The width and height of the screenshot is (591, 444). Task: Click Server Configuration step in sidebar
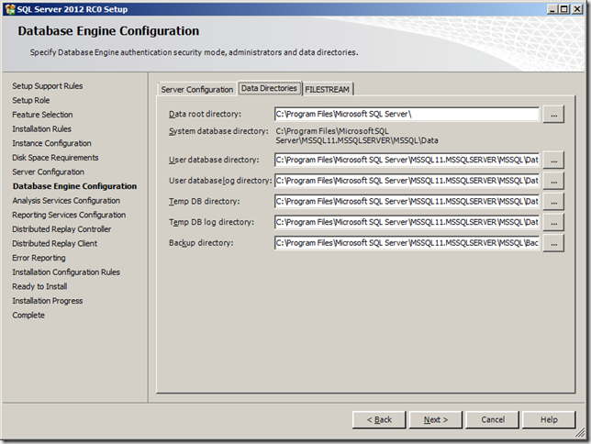point(49,172)
